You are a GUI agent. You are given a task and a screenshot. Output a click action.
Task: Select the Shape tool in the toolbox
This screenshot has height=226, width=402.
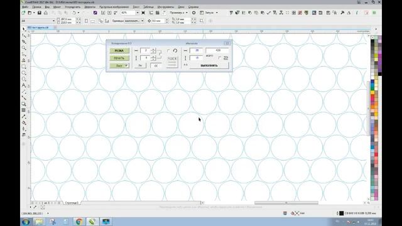click(x=24, y=35)
